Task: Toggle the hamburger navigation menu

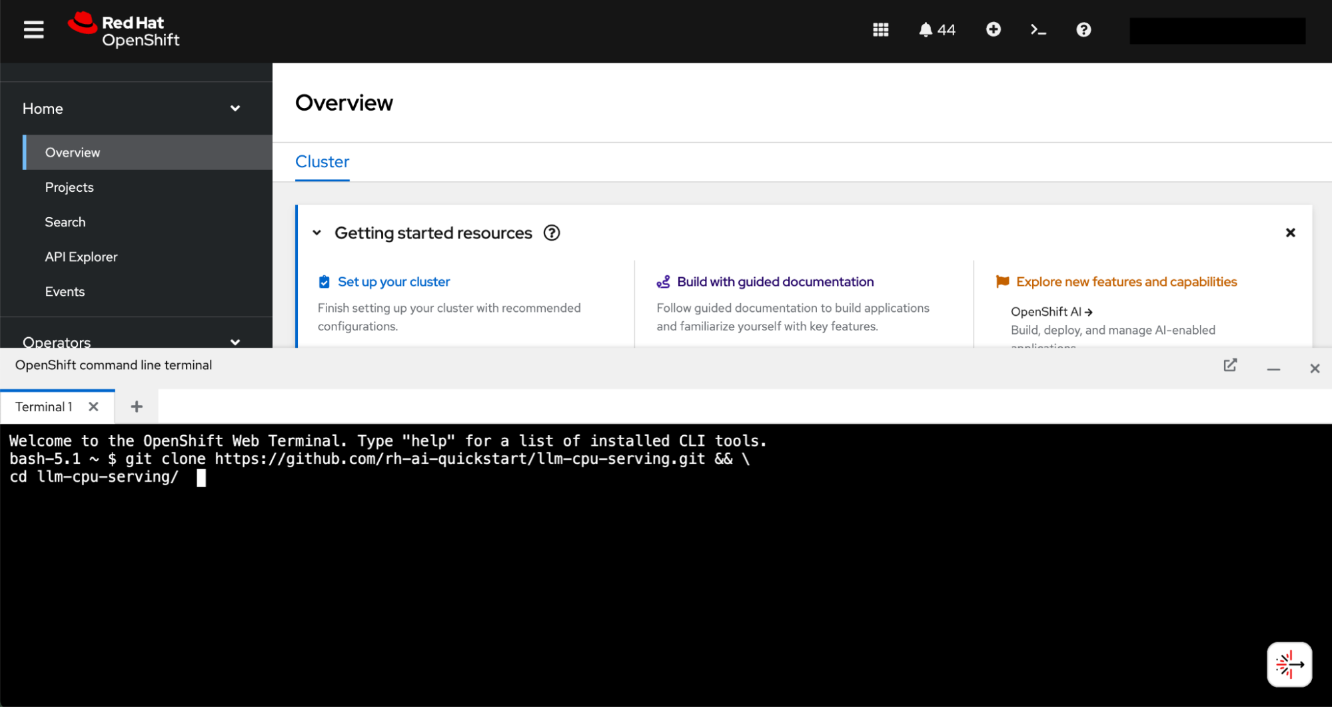Action: tap(33, 30)
